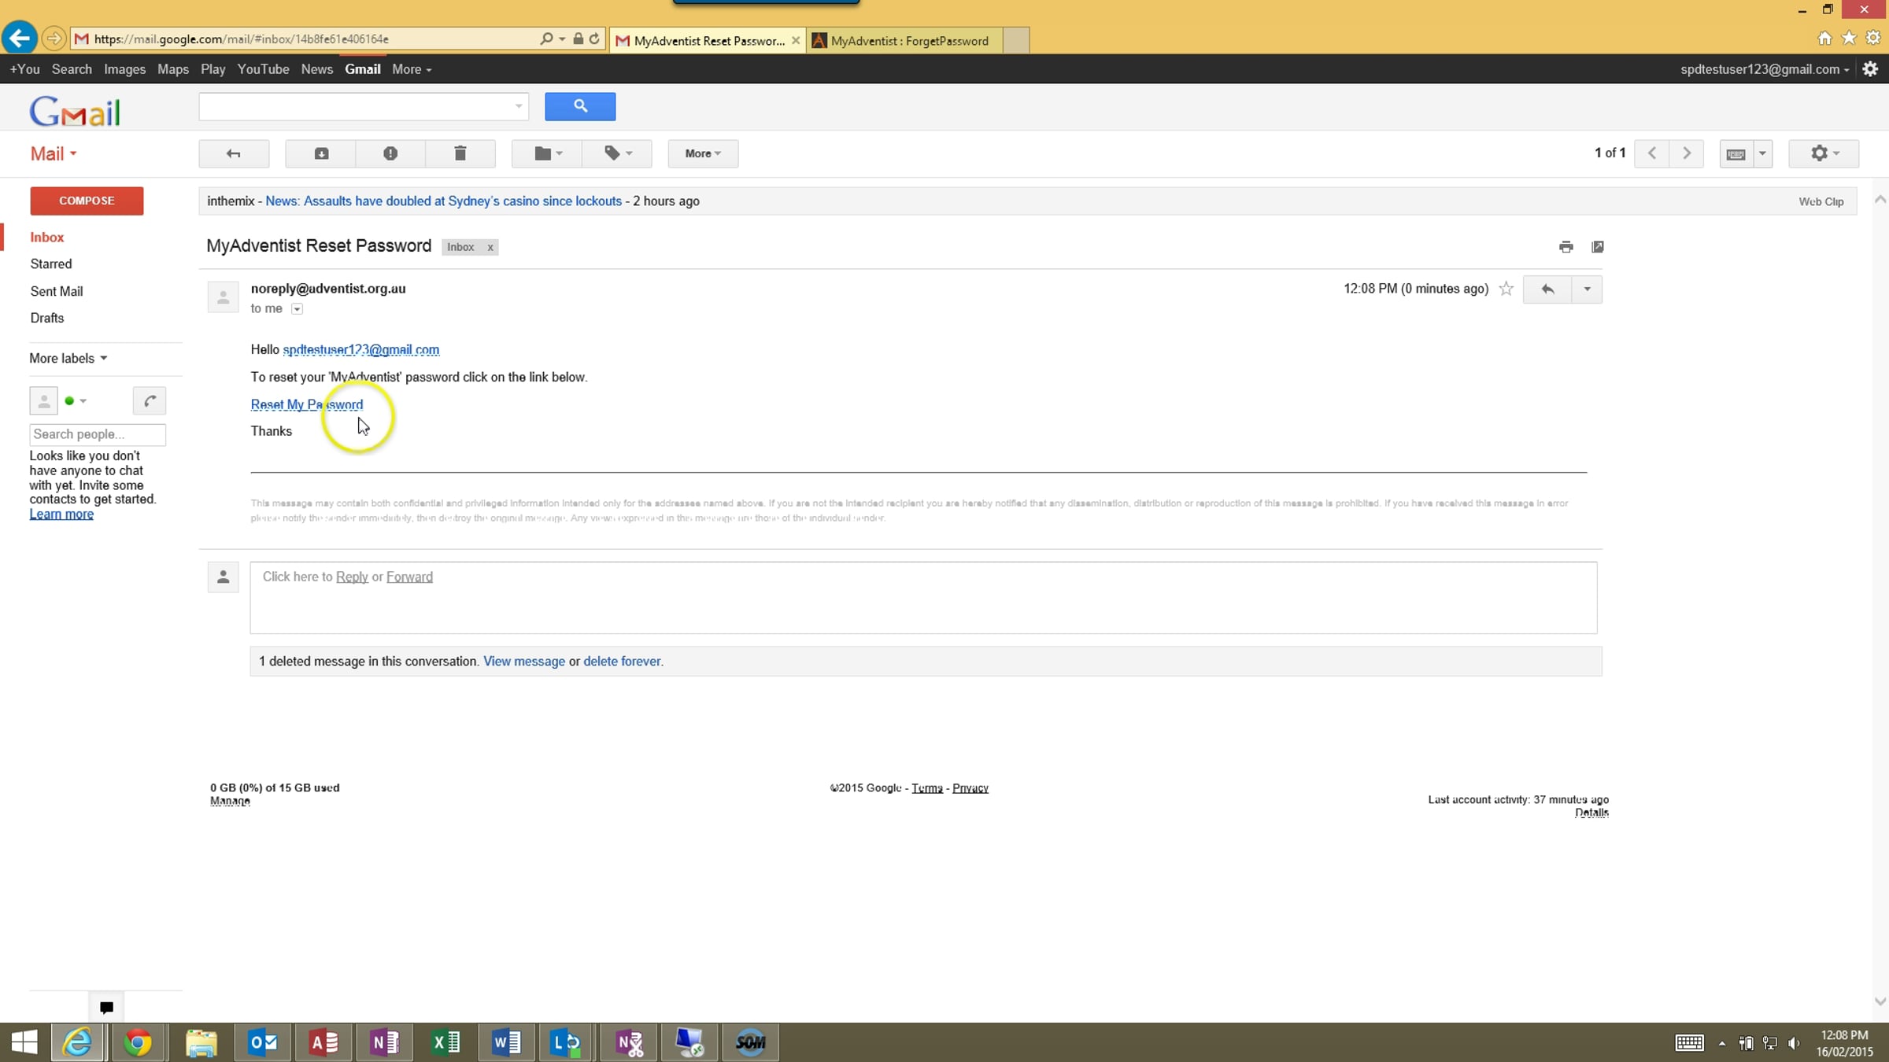1889x1062 pixels.
Task: Open input tools keyboard button
Action: point(1736,153)
